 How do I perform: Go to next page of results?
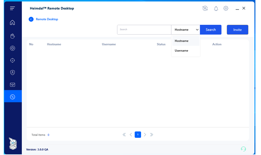coord(145,135)
